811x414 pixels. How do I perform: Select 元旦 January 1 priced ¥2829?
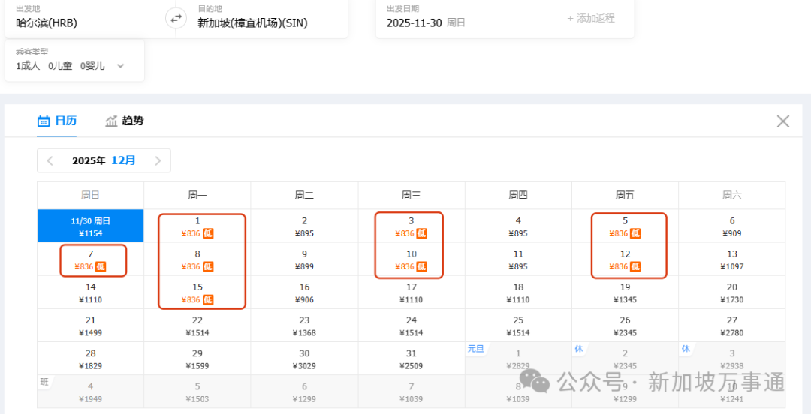click(x=518, y=358)
